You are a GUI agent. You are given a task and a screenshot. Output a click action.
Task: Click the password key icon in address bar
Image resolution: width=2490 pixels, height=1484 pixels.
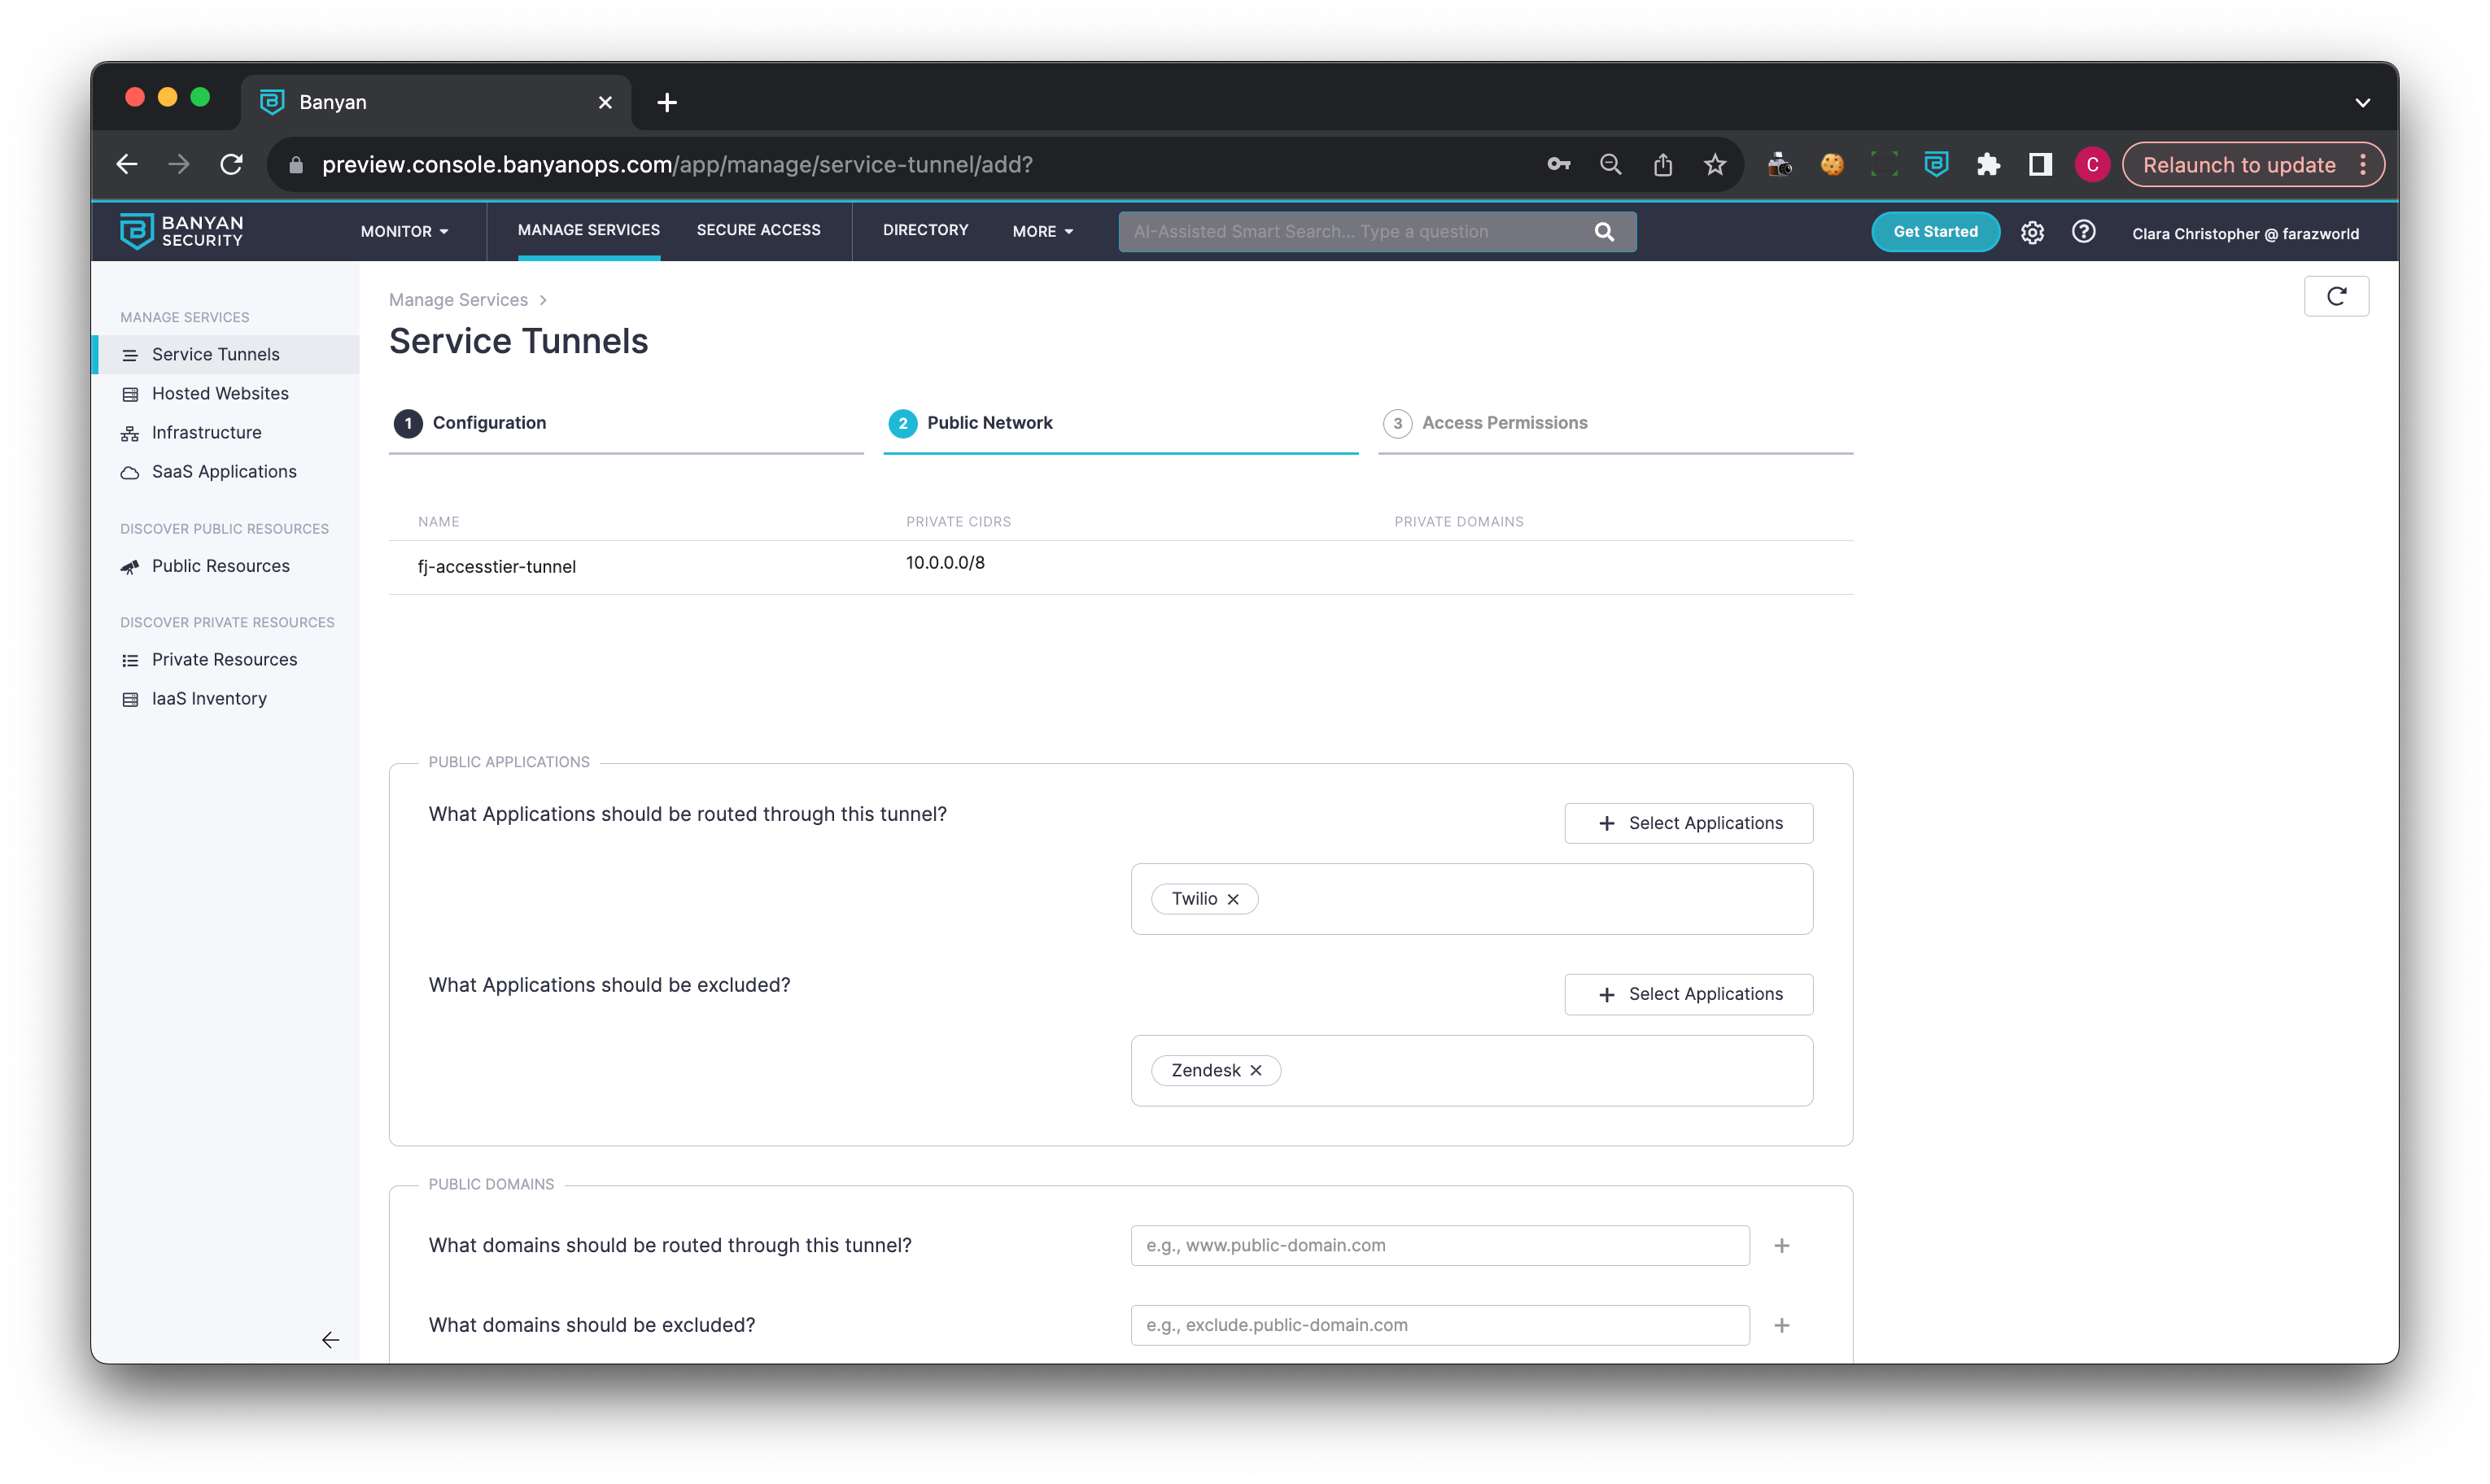pyautogui.click(x=1558, y=164)
